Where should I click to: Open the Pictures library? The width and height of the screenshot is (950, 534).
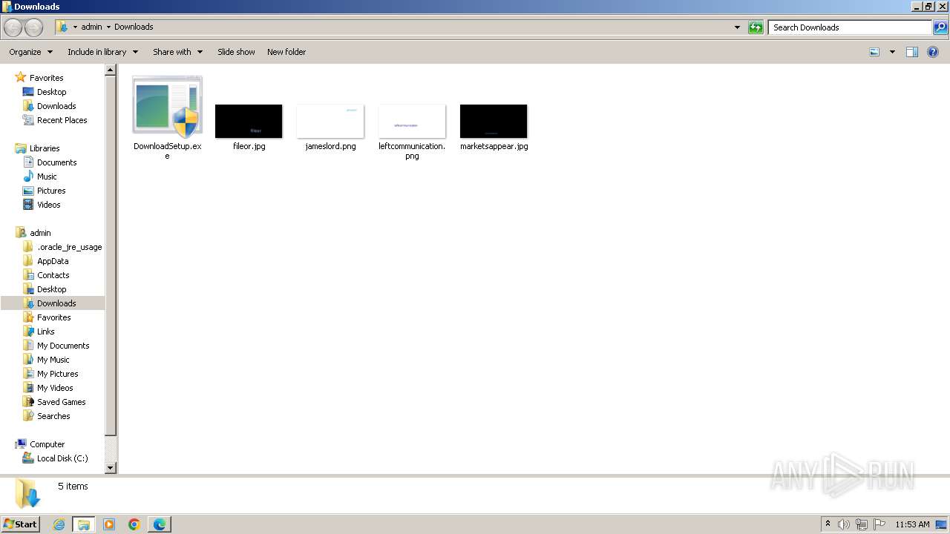point(51,191)
